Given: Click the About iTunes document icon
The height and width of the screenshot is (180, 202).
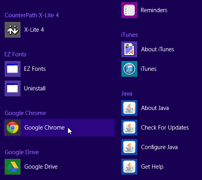Looking at the screenshot, I should (129, 49).
